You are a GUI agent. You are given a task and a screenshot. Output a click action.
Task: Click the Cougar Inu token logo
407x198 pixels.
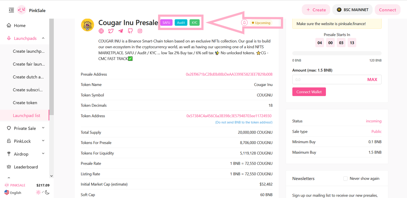88,25
